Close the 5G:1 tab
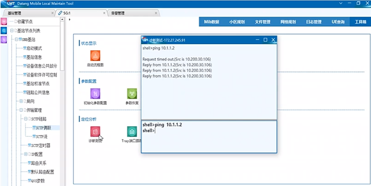This screenshot has height=186, width=371. pos(104,13)
